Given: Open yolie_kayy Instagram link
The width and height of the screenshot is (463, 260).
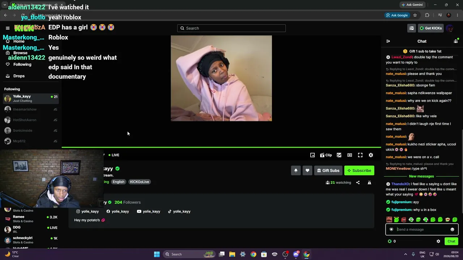Looking at the screenshot, I should pos(87,211).
